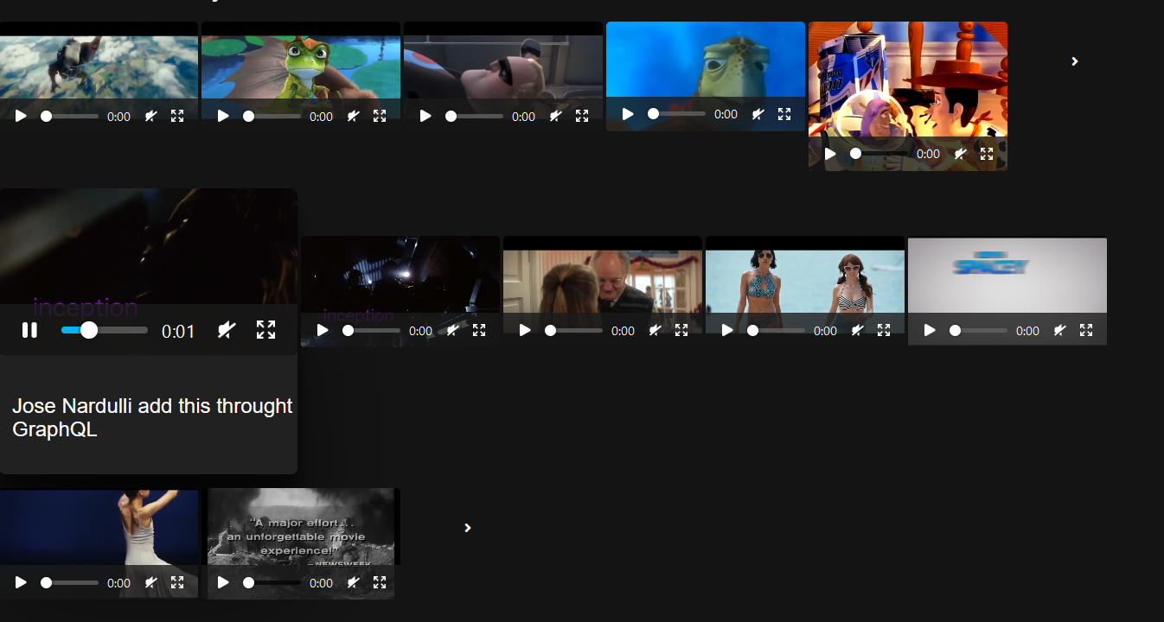Play the smaller Inception clip
The height and width of the screenshot is (622, 1164).
323,330
